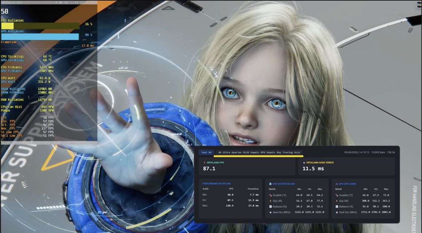Screen dimensions: 422x233
Task: Click the ORTALAMA KARE SÜRESİ card with 11.5 ms
Action: click(347, 166)
